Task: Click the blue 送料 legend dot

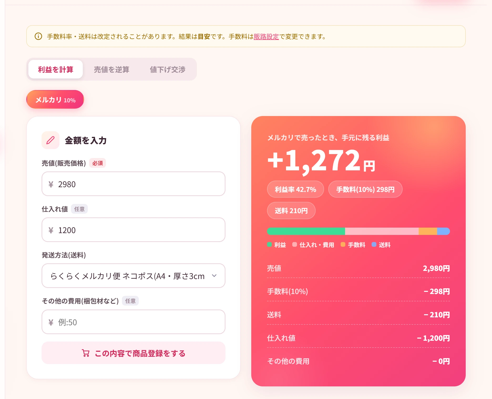Action: coord(374,244)
